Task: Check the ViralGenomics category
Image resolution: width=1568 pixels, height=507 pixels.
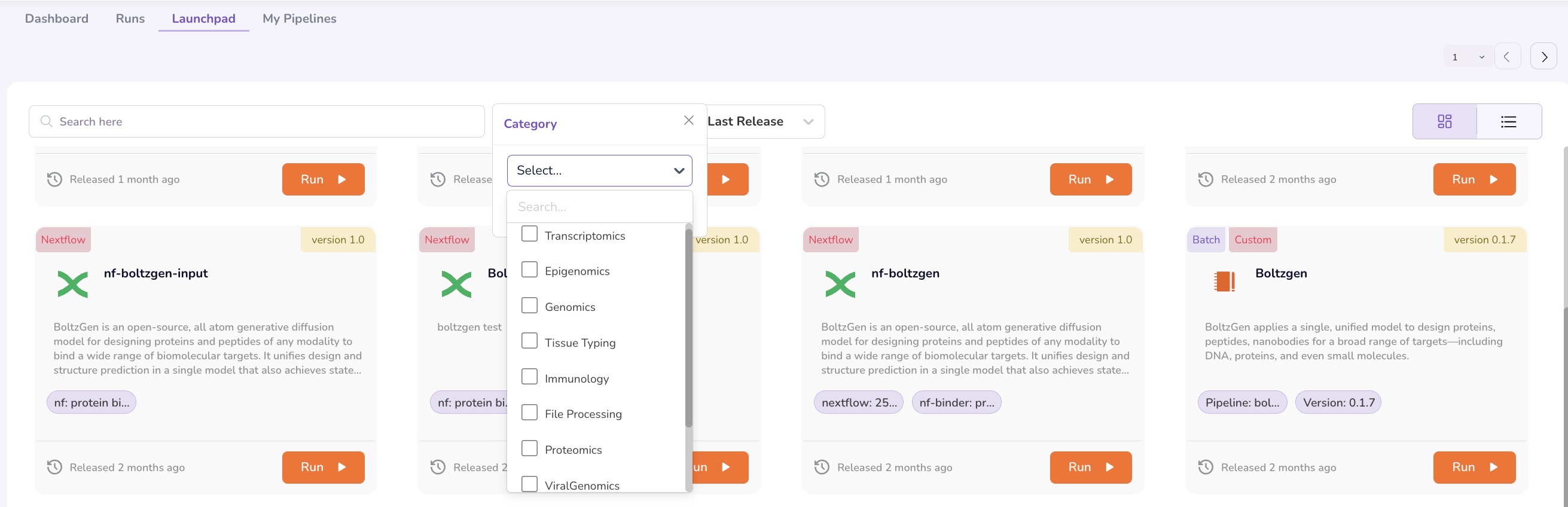Action: pyautogui.click(x=530, y=484)
